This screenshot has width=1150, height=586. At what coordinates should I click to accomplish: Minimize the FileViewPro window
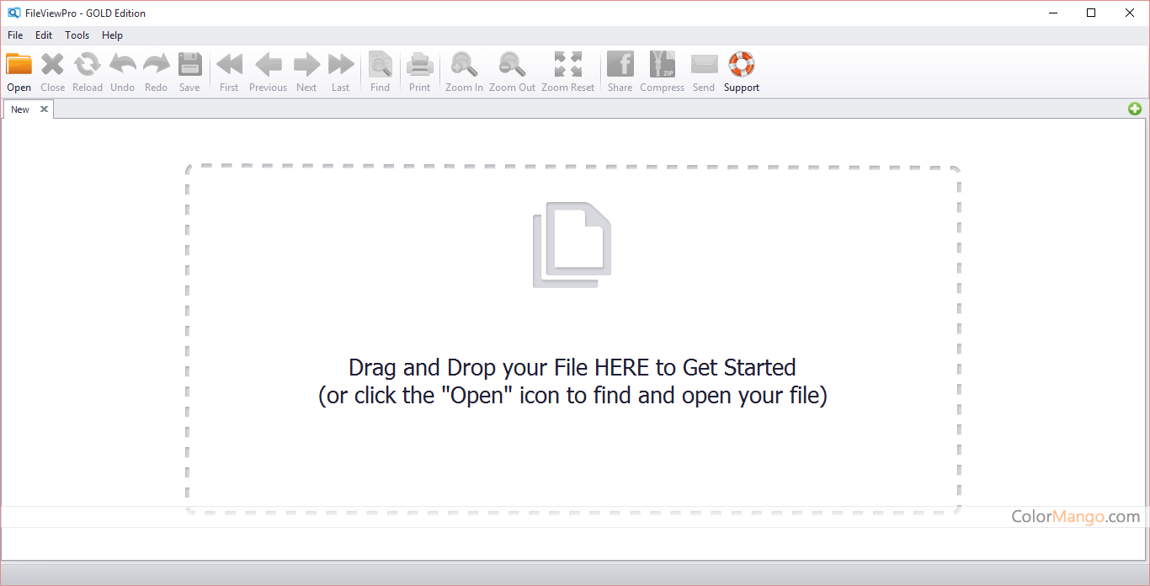(1052, 13)
